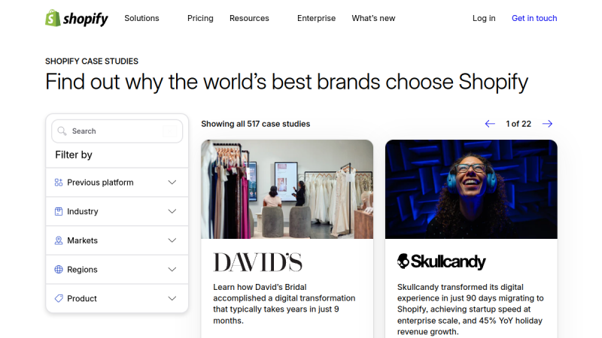Expand the Regions filter chevron

coord(172,270)
